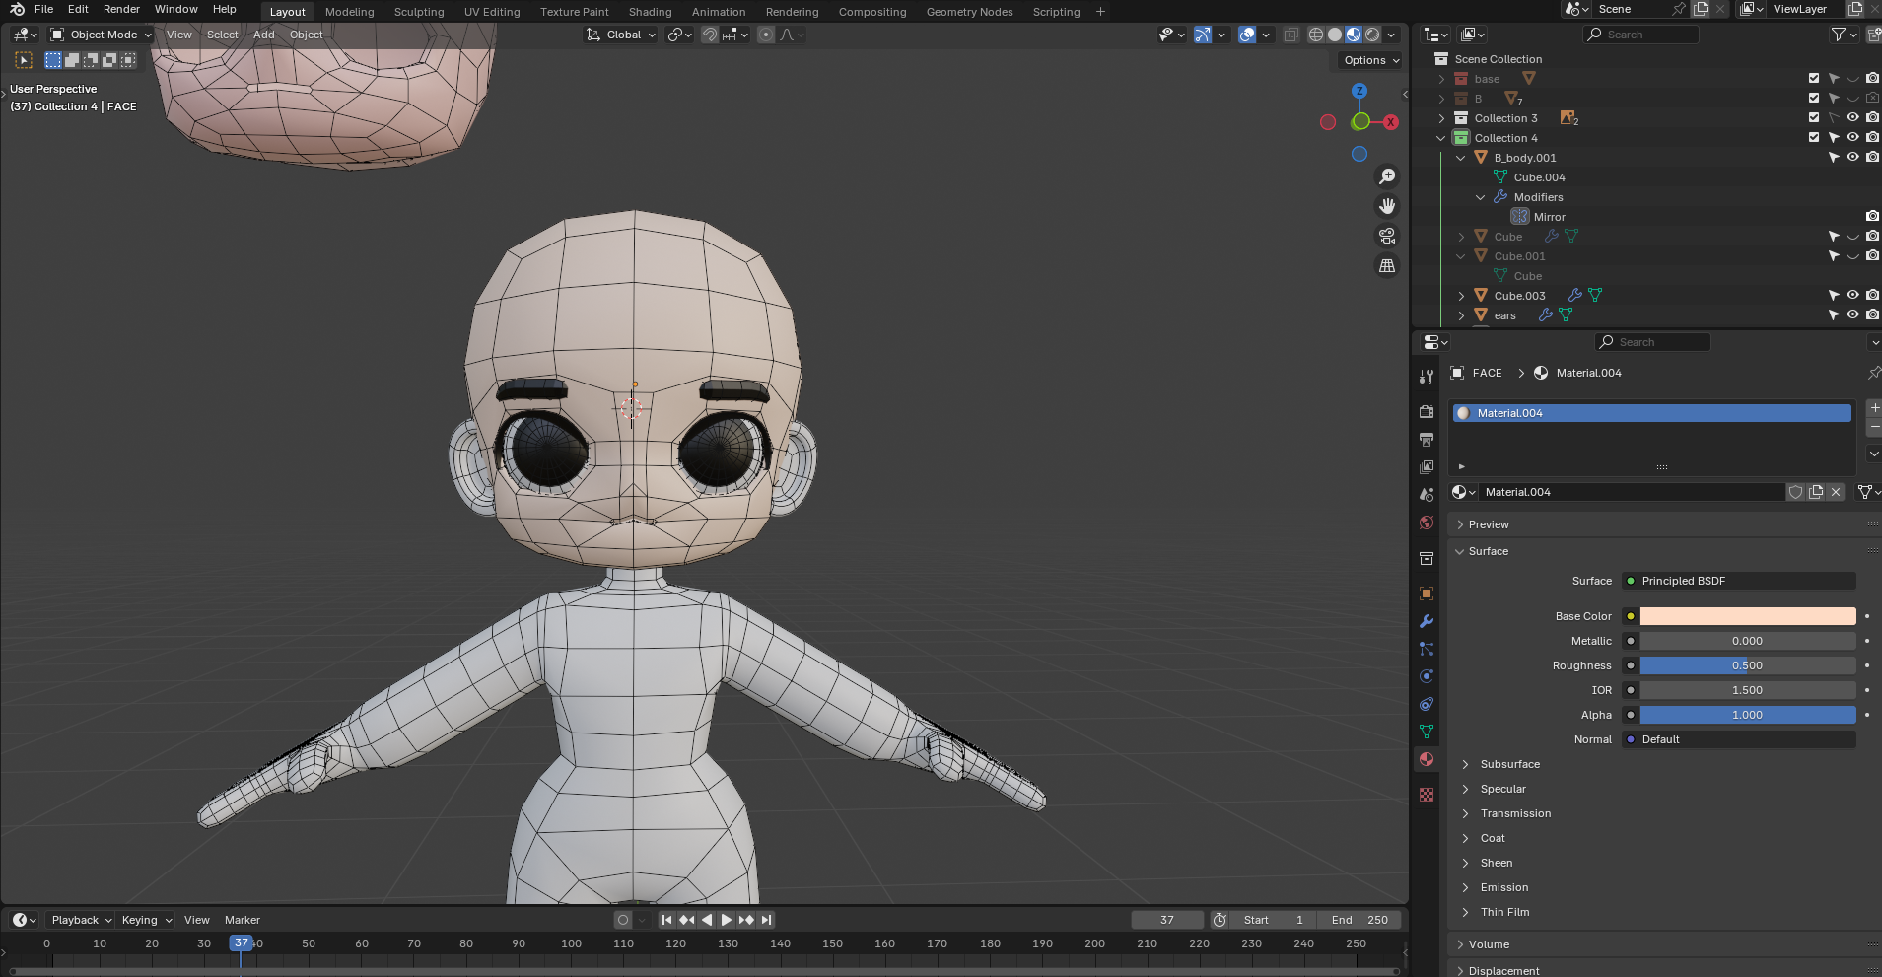The width and height of the screenshot is (1882, 977).
Task: Click the Play animation button
Action: click(x=727, y=920)
